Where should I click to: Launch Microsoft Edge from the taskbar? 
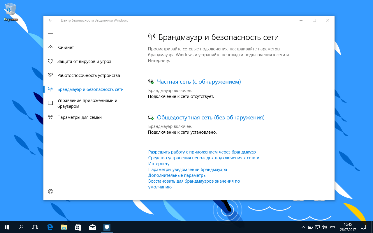click(x=50, y=227)
